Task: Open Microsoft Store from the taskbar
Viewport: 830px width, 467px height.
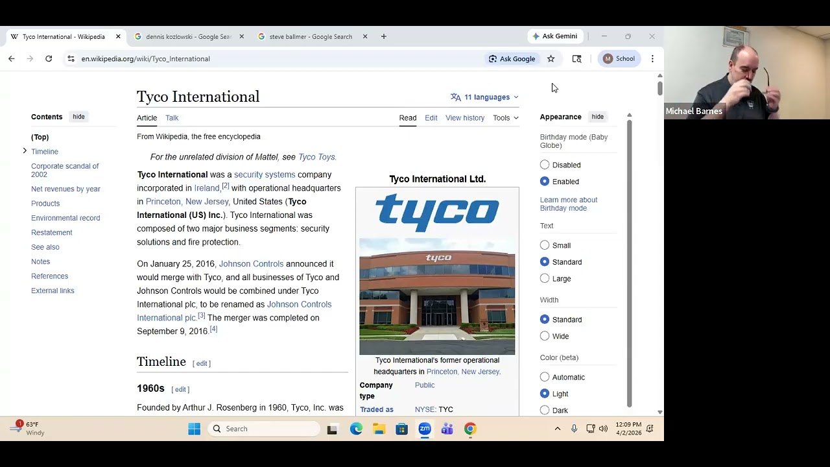Action: tap(401, 429)
